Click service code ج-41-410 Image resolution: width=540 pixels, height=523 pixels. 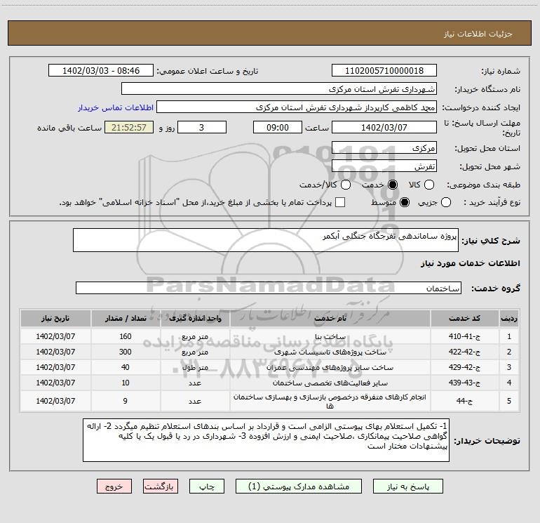pyautogui.click(x=464, y=336)
